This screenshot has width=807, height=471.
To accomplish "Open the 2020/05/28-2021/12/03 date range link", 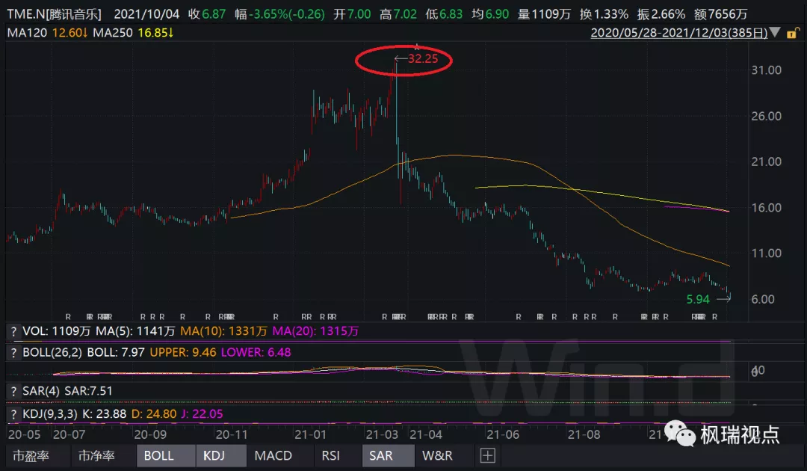I will click(678, 33).
